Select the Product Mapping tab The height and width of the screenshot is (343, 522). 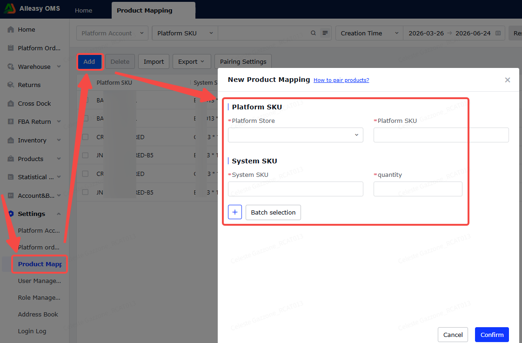154,10
